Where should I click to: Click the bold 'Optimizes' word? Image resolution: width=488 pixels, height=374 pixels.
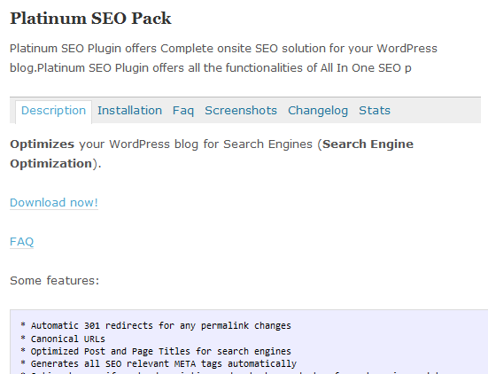[x=42, y=144]
